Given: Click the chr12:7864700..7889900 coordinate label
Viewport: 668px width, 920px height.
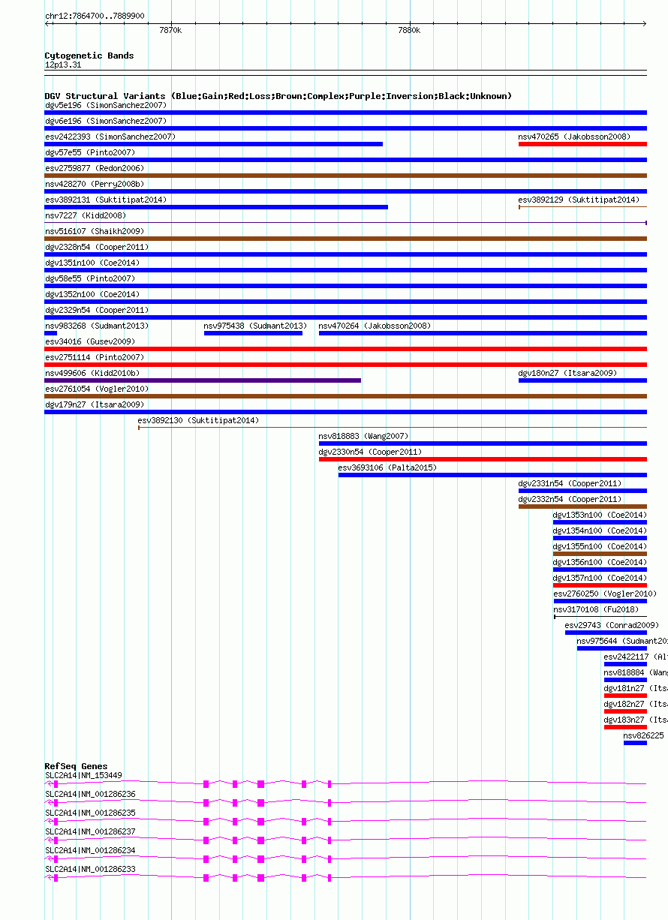Looking at the screenshot, I should [95, 16].
